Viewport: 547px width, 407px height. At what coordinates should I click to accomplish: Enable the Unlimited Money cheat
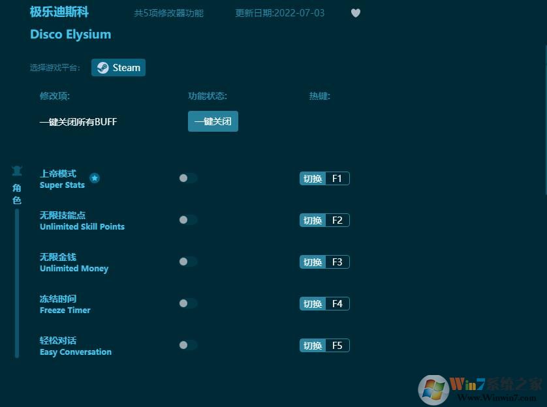188,262
